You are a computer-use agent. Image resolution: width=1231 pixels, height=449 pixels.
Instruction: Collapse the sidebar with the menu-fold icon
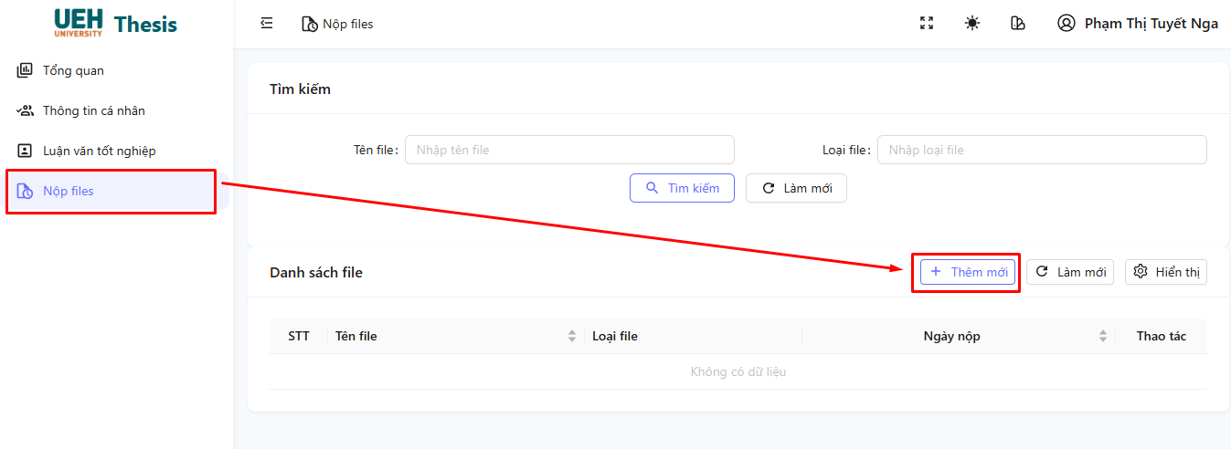(267, 24)
